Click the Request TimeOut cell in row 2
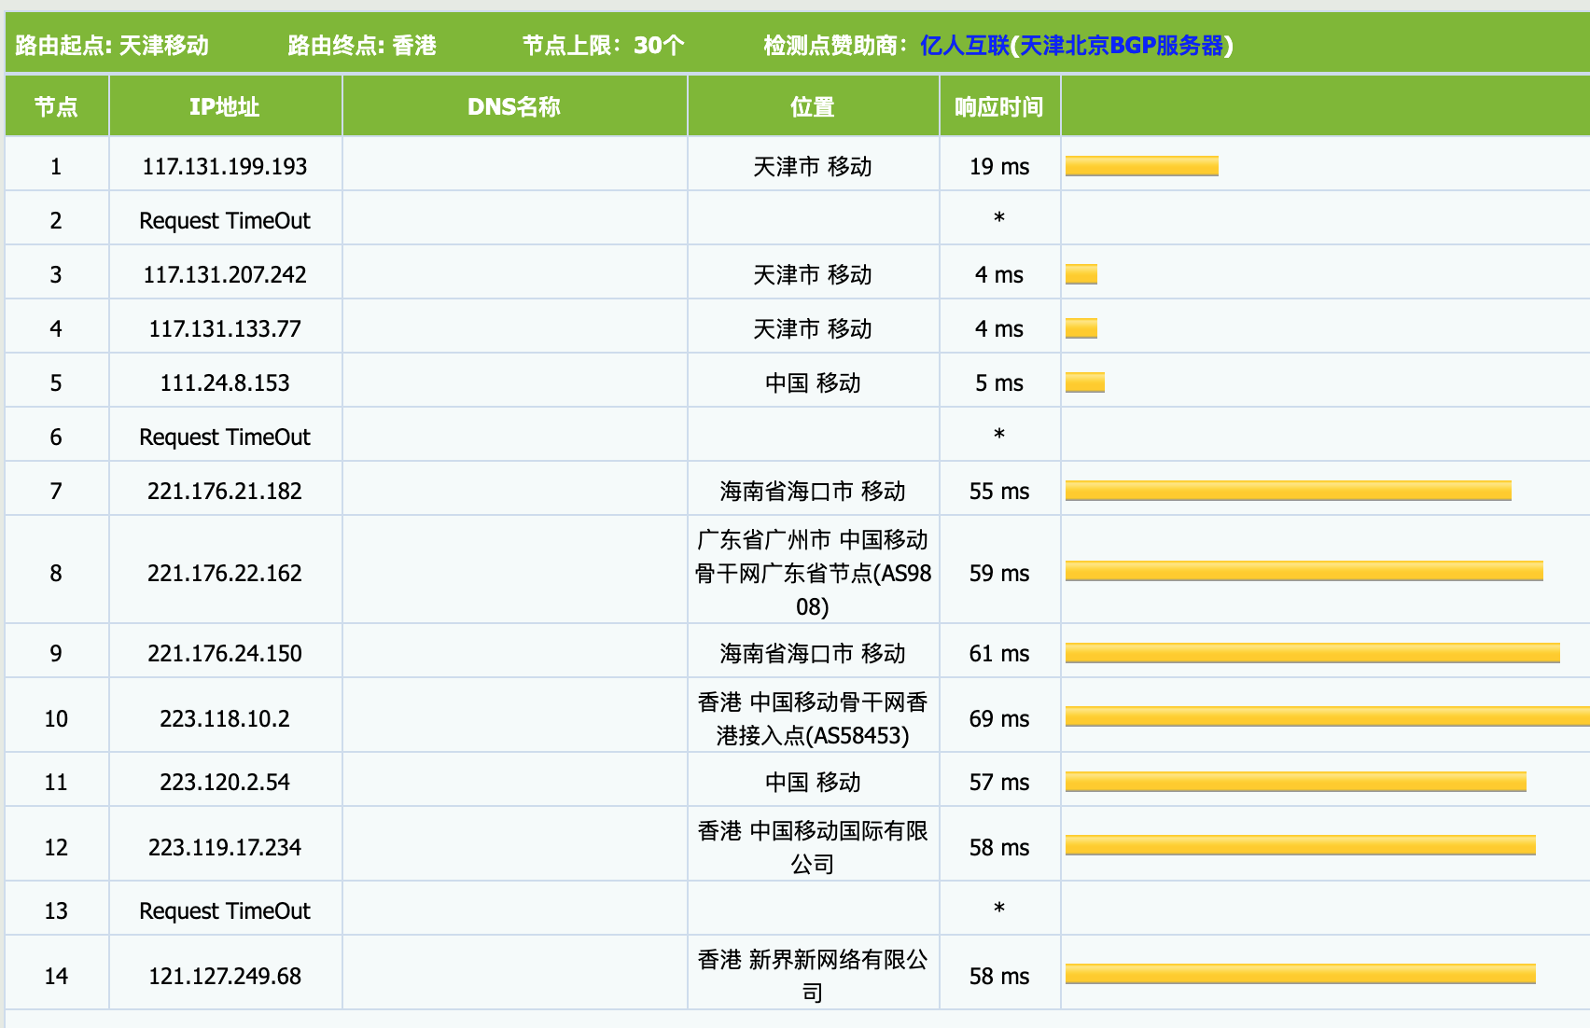Screen dimensions: 1590x1028 point(225,220)
